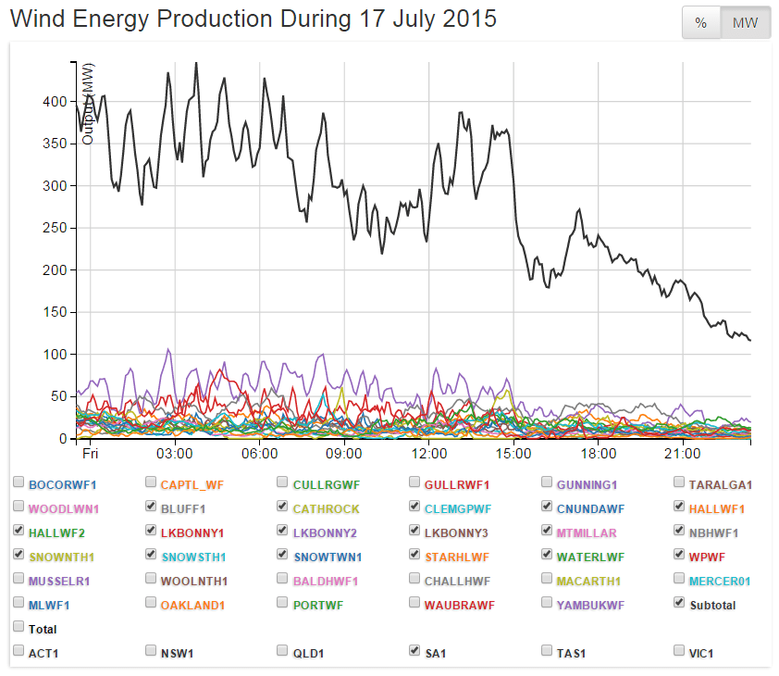
Task: Toggle off the Subtotal line
Action: [680, 604]
